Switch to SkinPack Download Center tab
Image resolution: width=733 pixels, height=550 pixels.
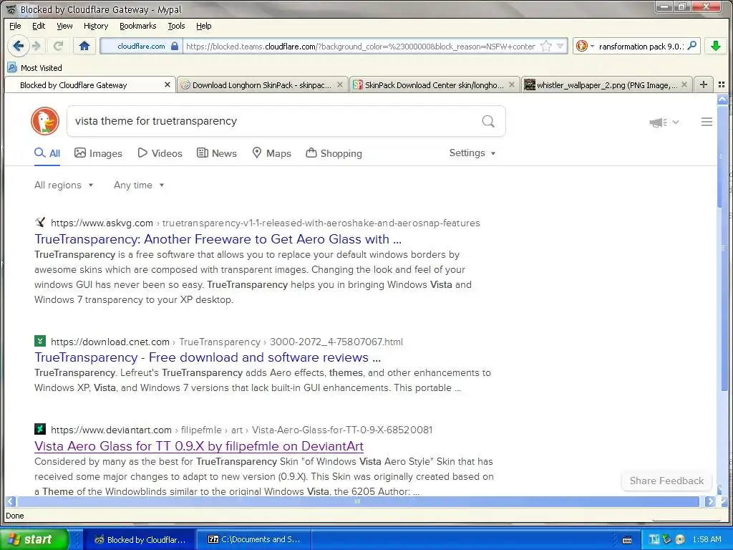(435, 85)
